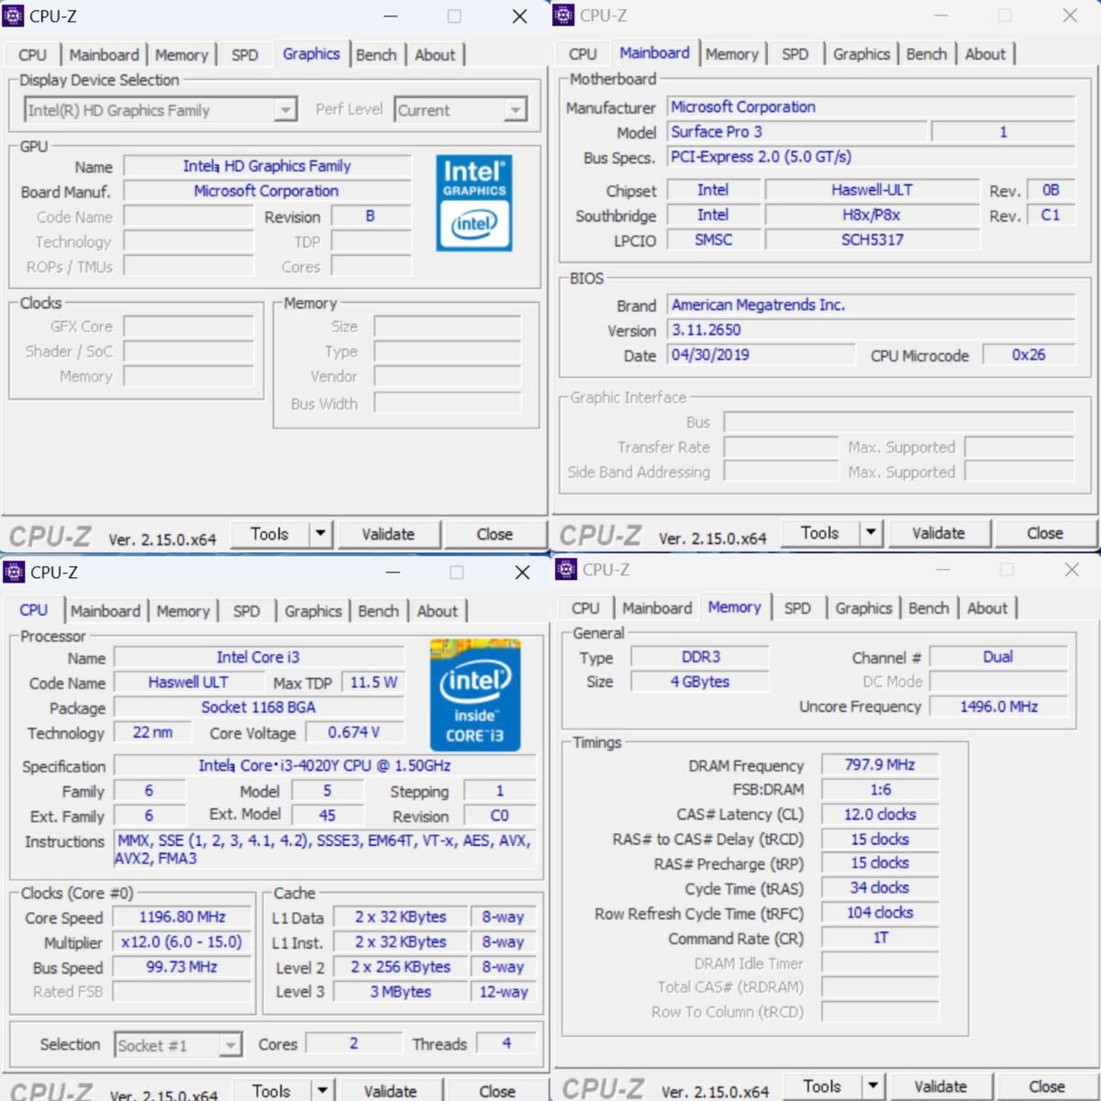
Task: Click the BIOS Version 3.11.2650 value
Action: point(871,330)
